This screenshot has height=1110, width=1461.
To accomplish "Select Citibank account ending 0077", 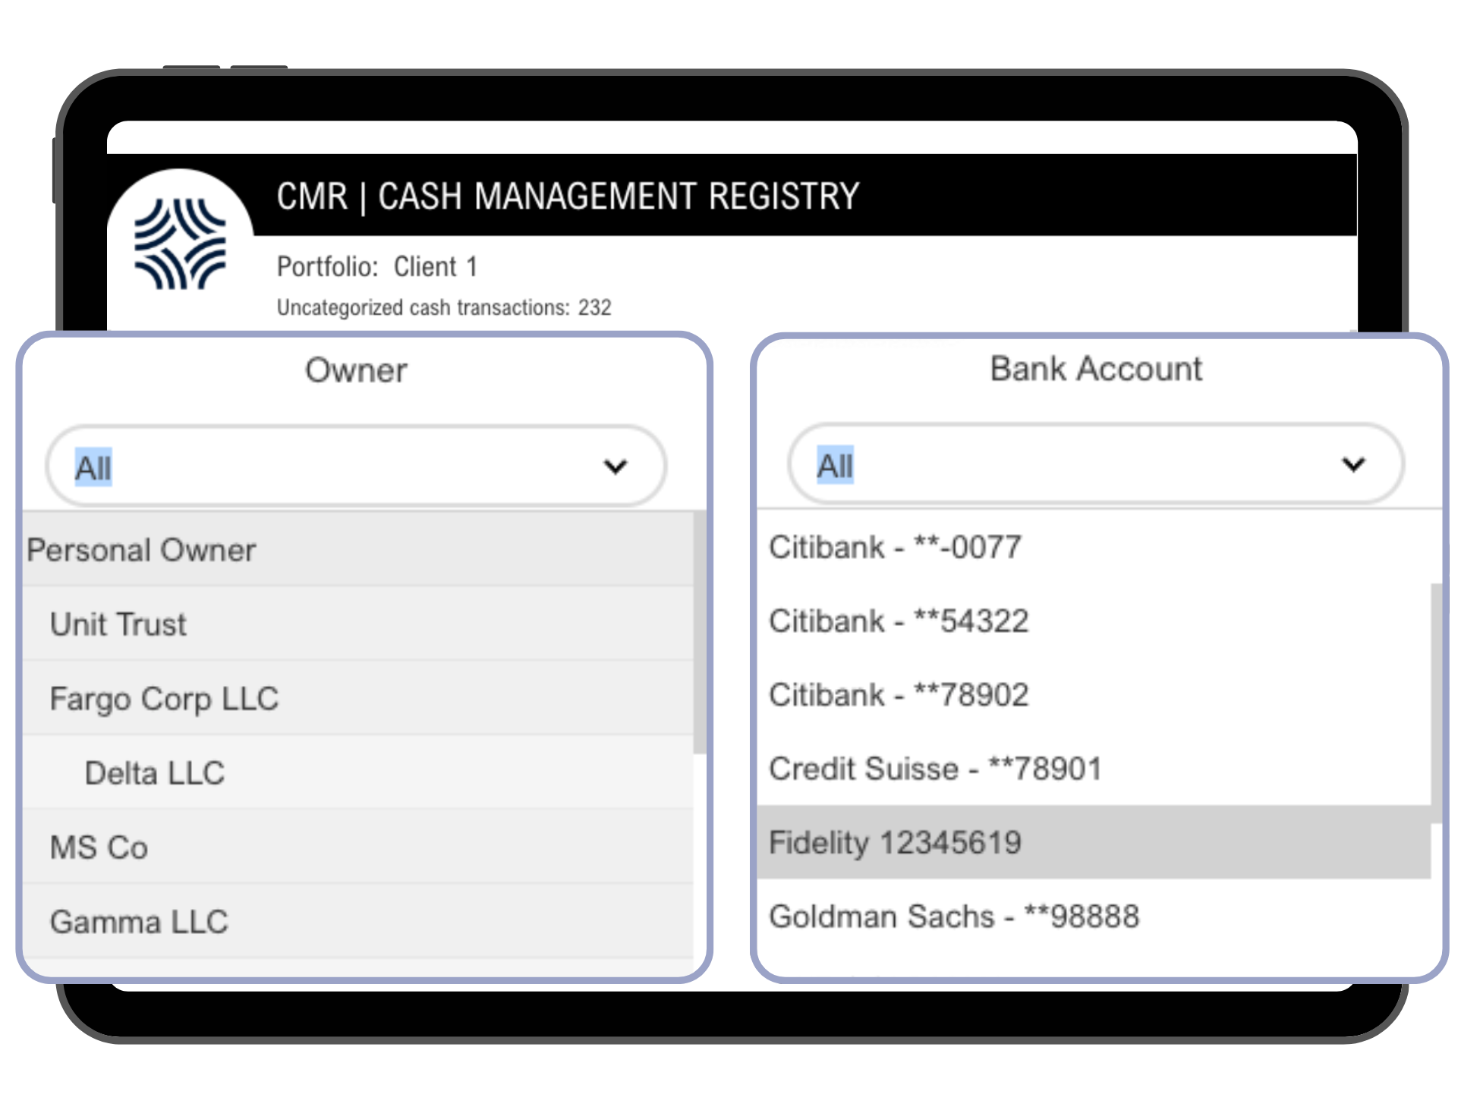I will [894, 546].
